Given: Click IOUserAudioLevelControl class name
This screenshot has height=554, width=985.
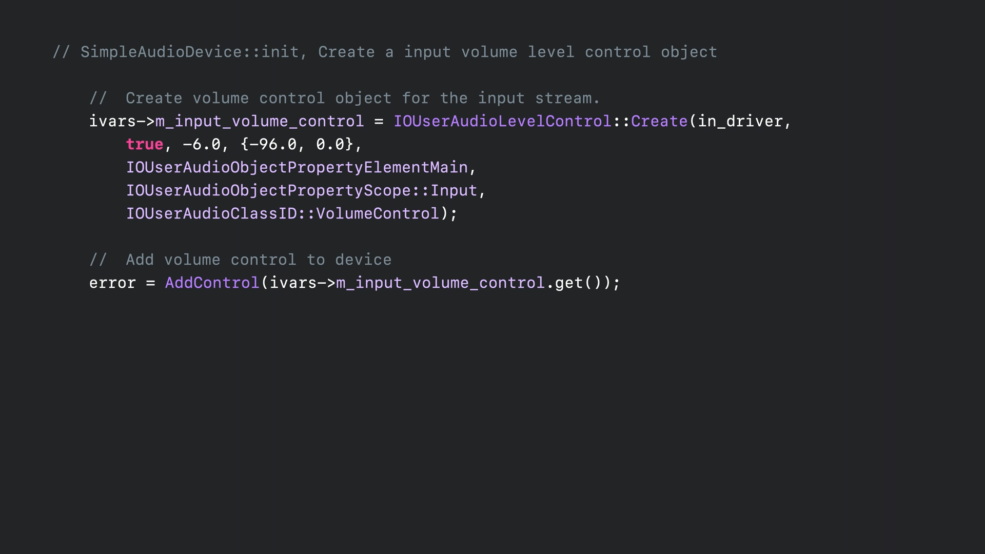Looking at the screenshot, I should (502, 121).
